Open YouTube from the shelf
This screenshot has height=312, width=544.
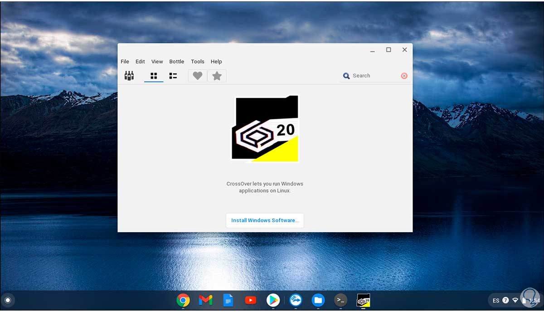click(250, 300)
